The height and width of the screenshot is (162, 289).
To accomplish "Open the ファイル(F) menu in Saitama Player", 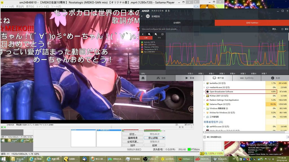I will pos(8,6).
